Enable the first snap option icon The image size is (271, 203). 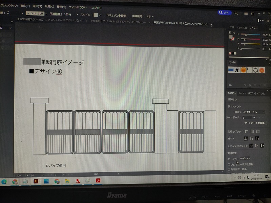(x=251, y=146)
